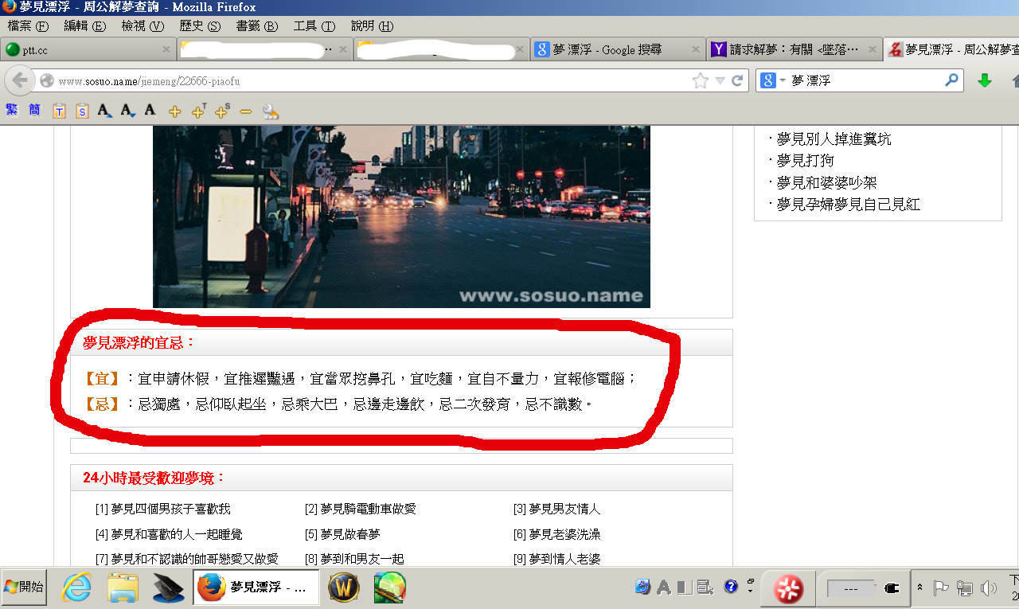1019x609 pixels.
Task: Open link 夢見老婆洗澡
Action: pos(564,534)
